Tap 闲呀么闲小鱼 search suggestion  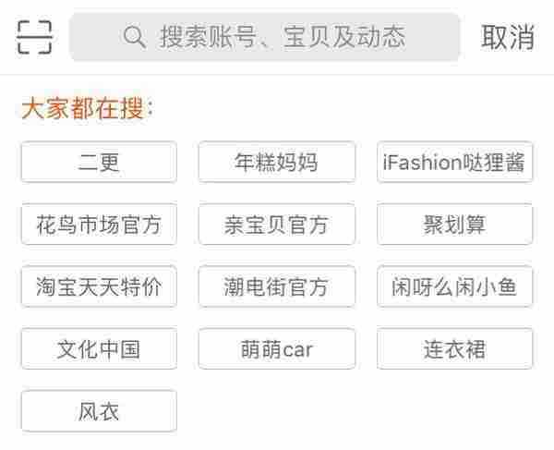click(x=454, y=286)
